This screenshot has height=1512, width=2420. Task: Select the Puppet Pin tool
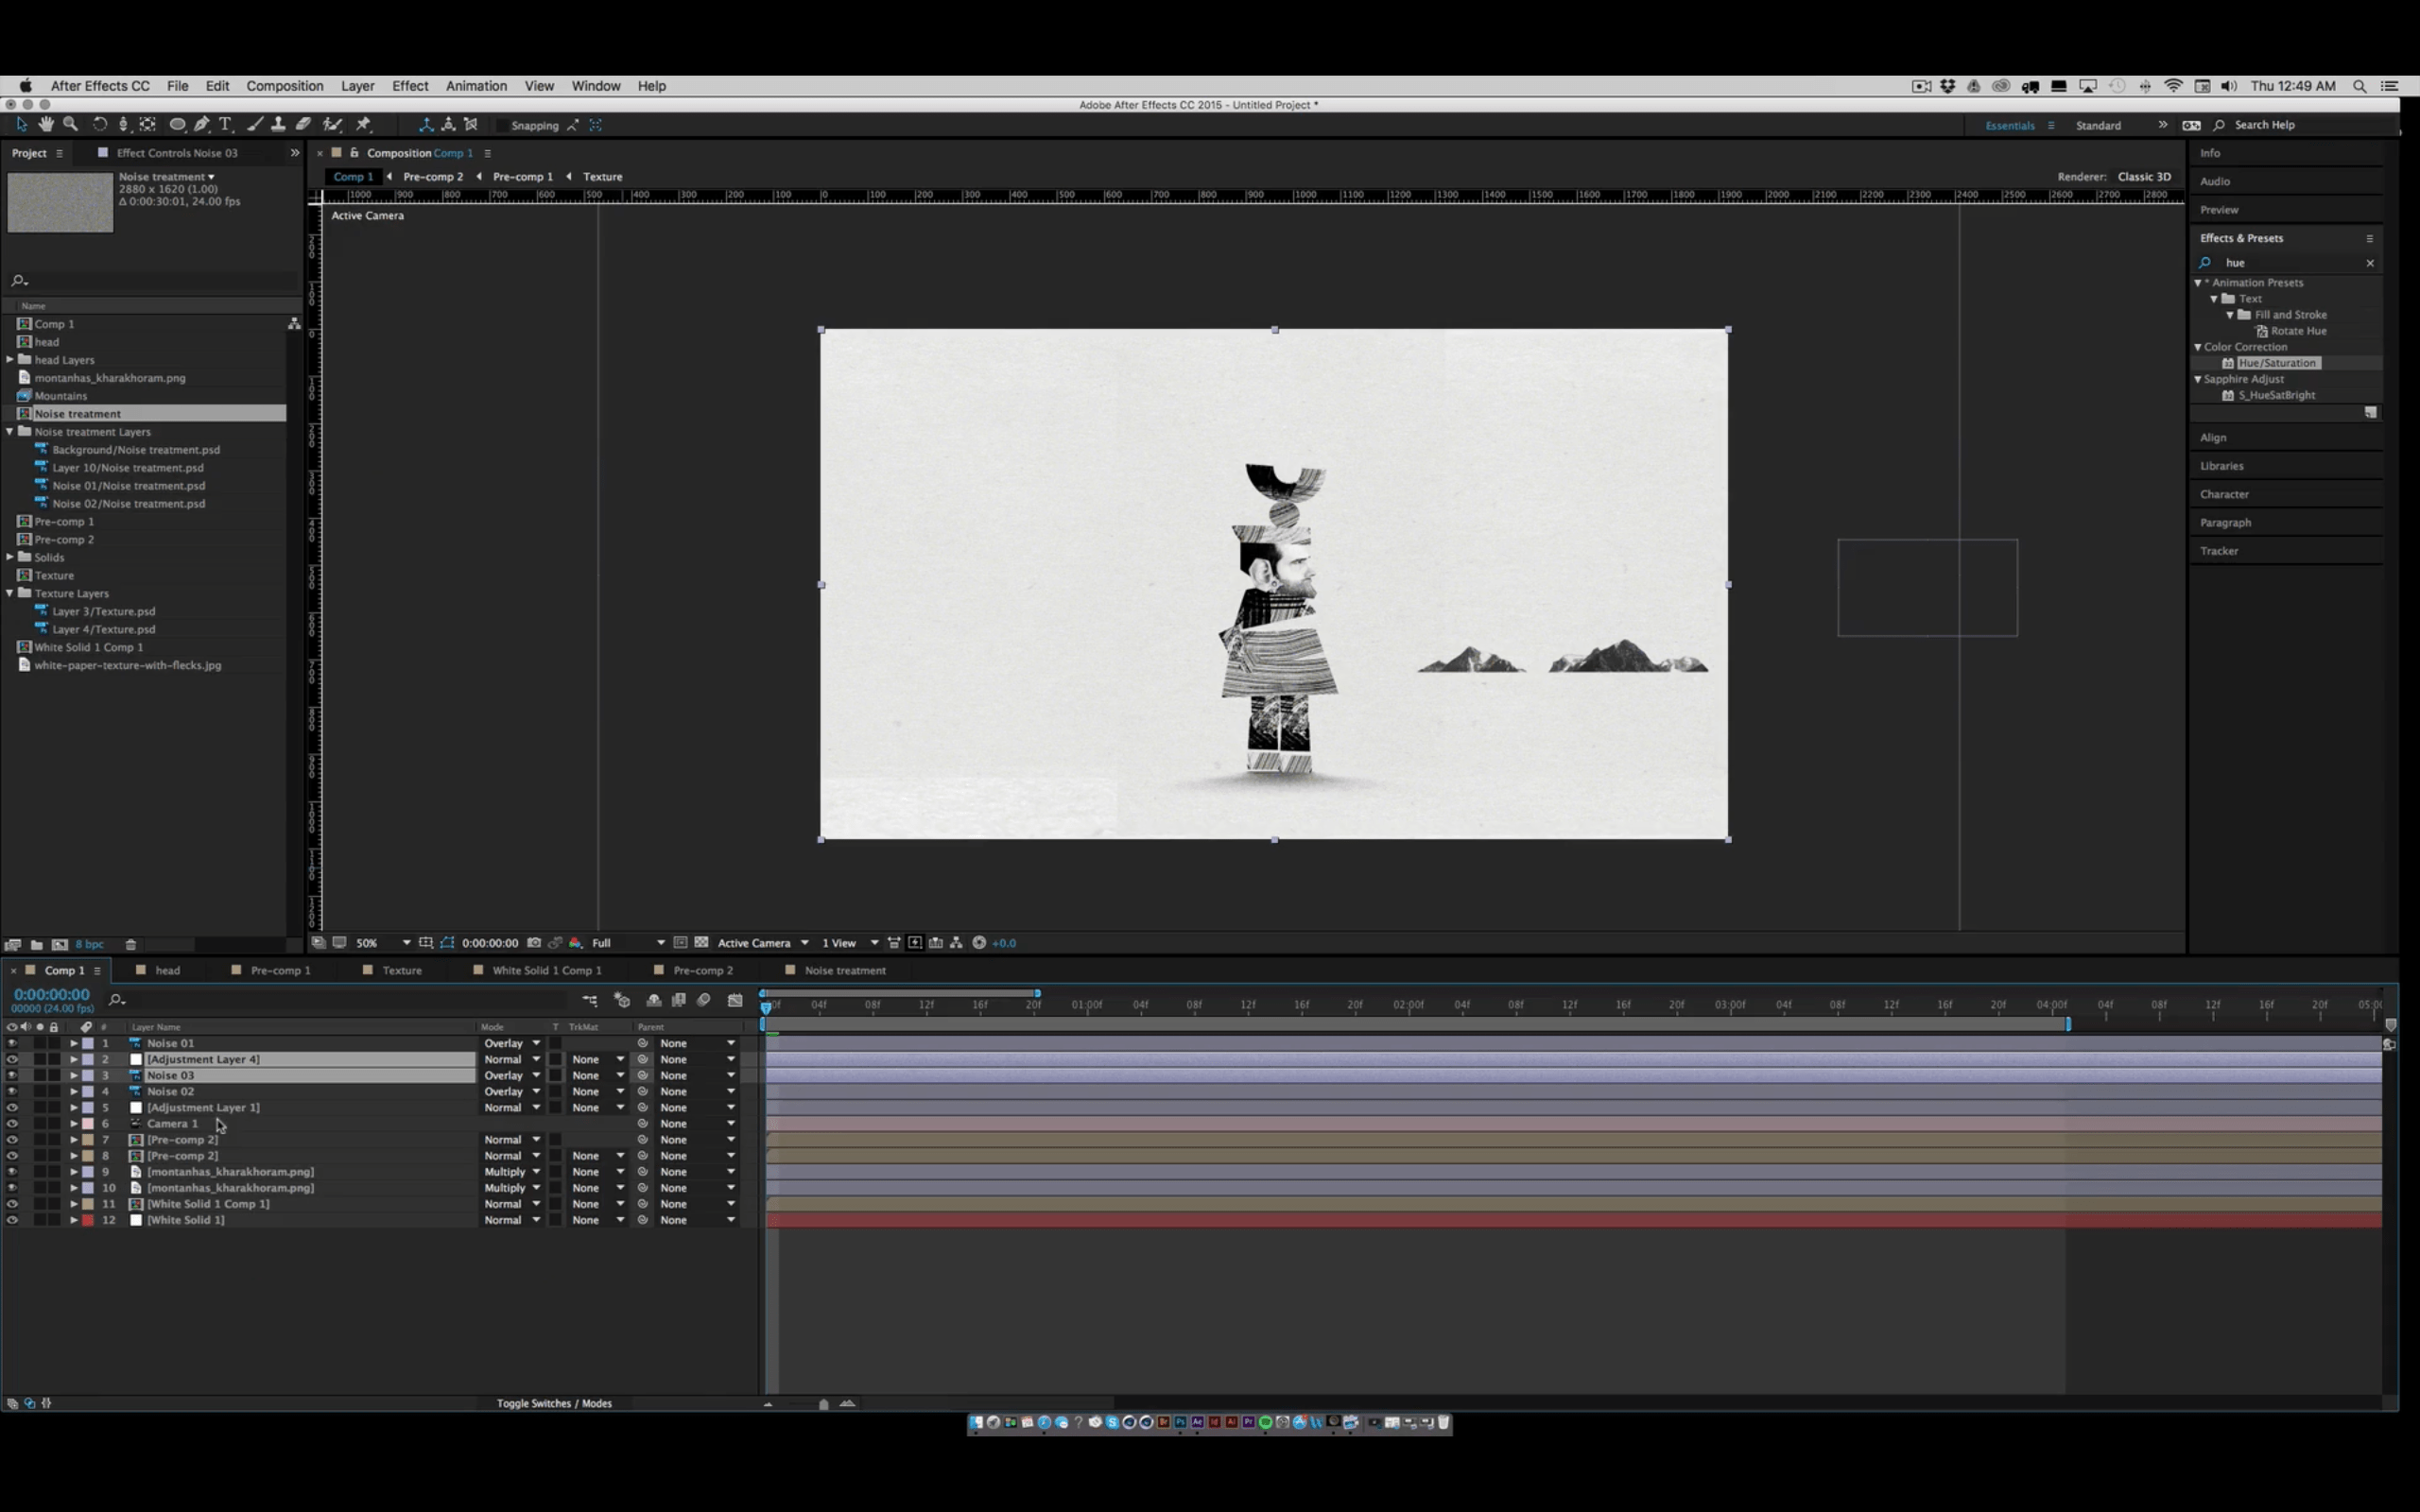coord(363,124)
